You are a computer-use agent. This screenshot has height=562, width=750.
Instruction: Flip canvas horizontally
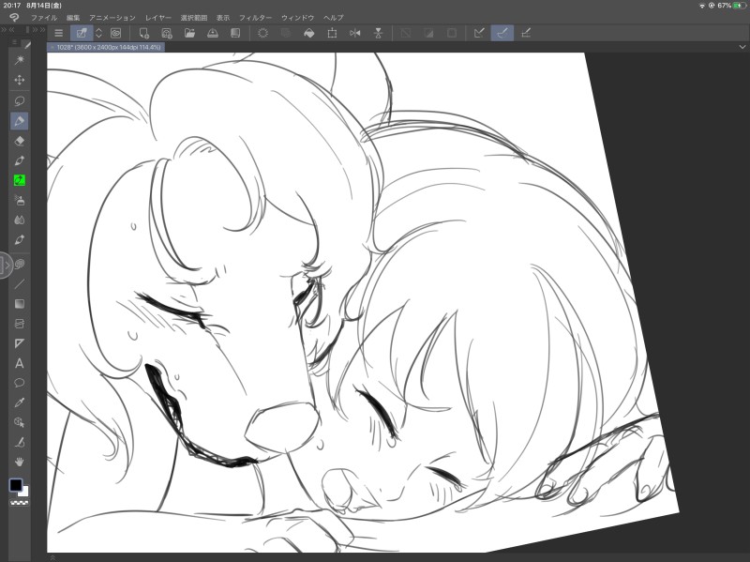(355, 33)
